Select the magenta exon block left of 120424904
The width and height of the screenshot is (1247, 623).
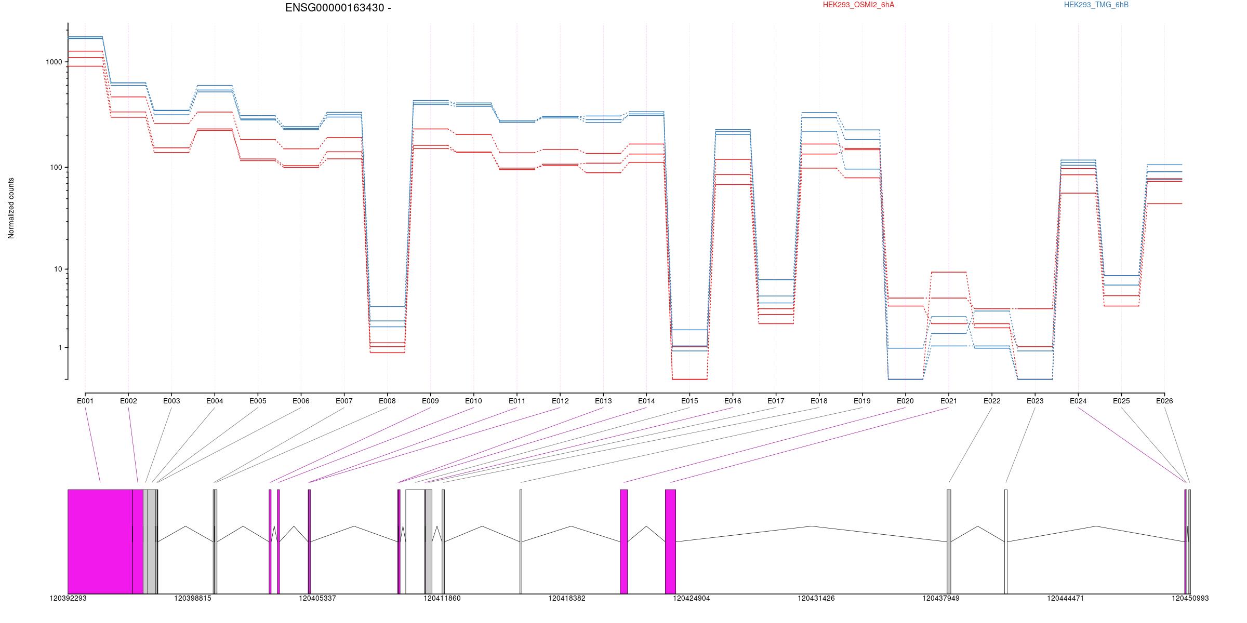pyautogui.click(x=670, y=541)
